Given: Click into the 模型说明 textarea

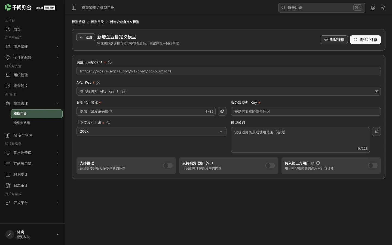Looking at the screenshot, I should (x=300, y=140).
